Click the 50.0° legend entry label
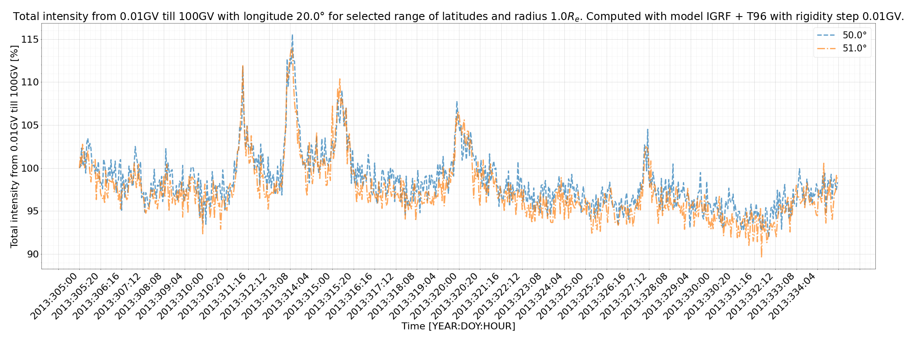The image size is (915, 342). click(x=854, y=35)
